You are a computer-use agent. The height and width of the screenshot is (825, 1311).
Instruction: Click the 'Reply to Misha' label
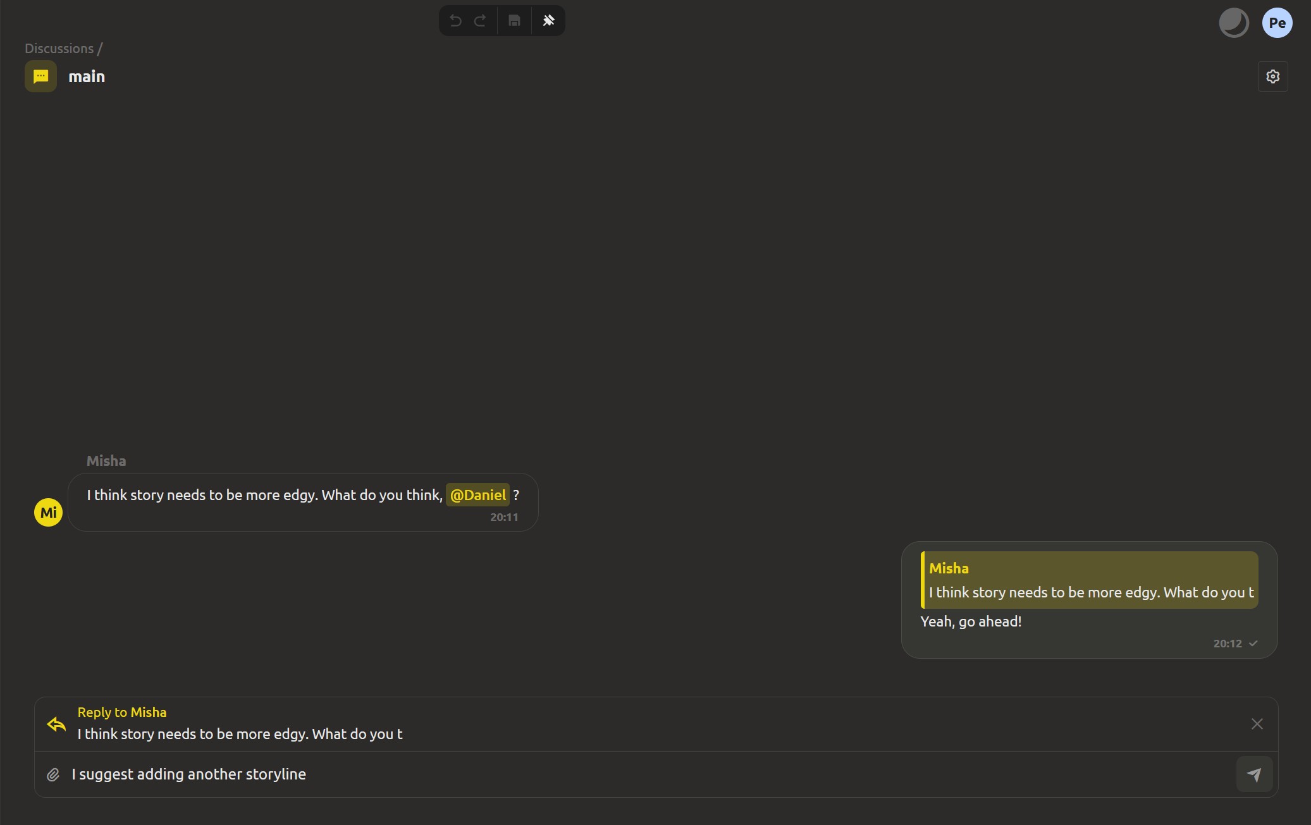pos(122,712)
